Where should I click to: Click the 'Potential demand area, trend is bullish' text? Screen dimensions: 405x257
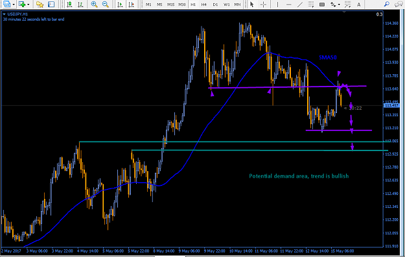(299, 176)
